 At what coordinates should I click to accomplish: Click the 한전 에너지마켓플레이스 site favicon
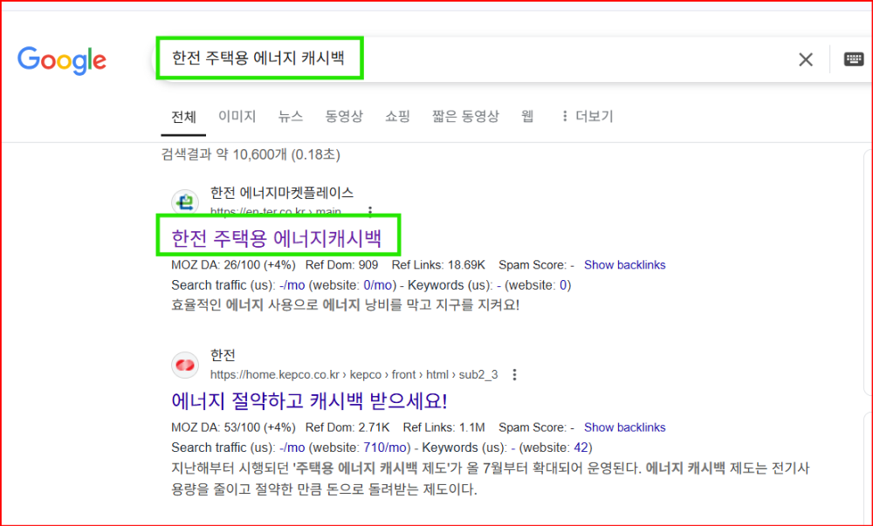184,201
